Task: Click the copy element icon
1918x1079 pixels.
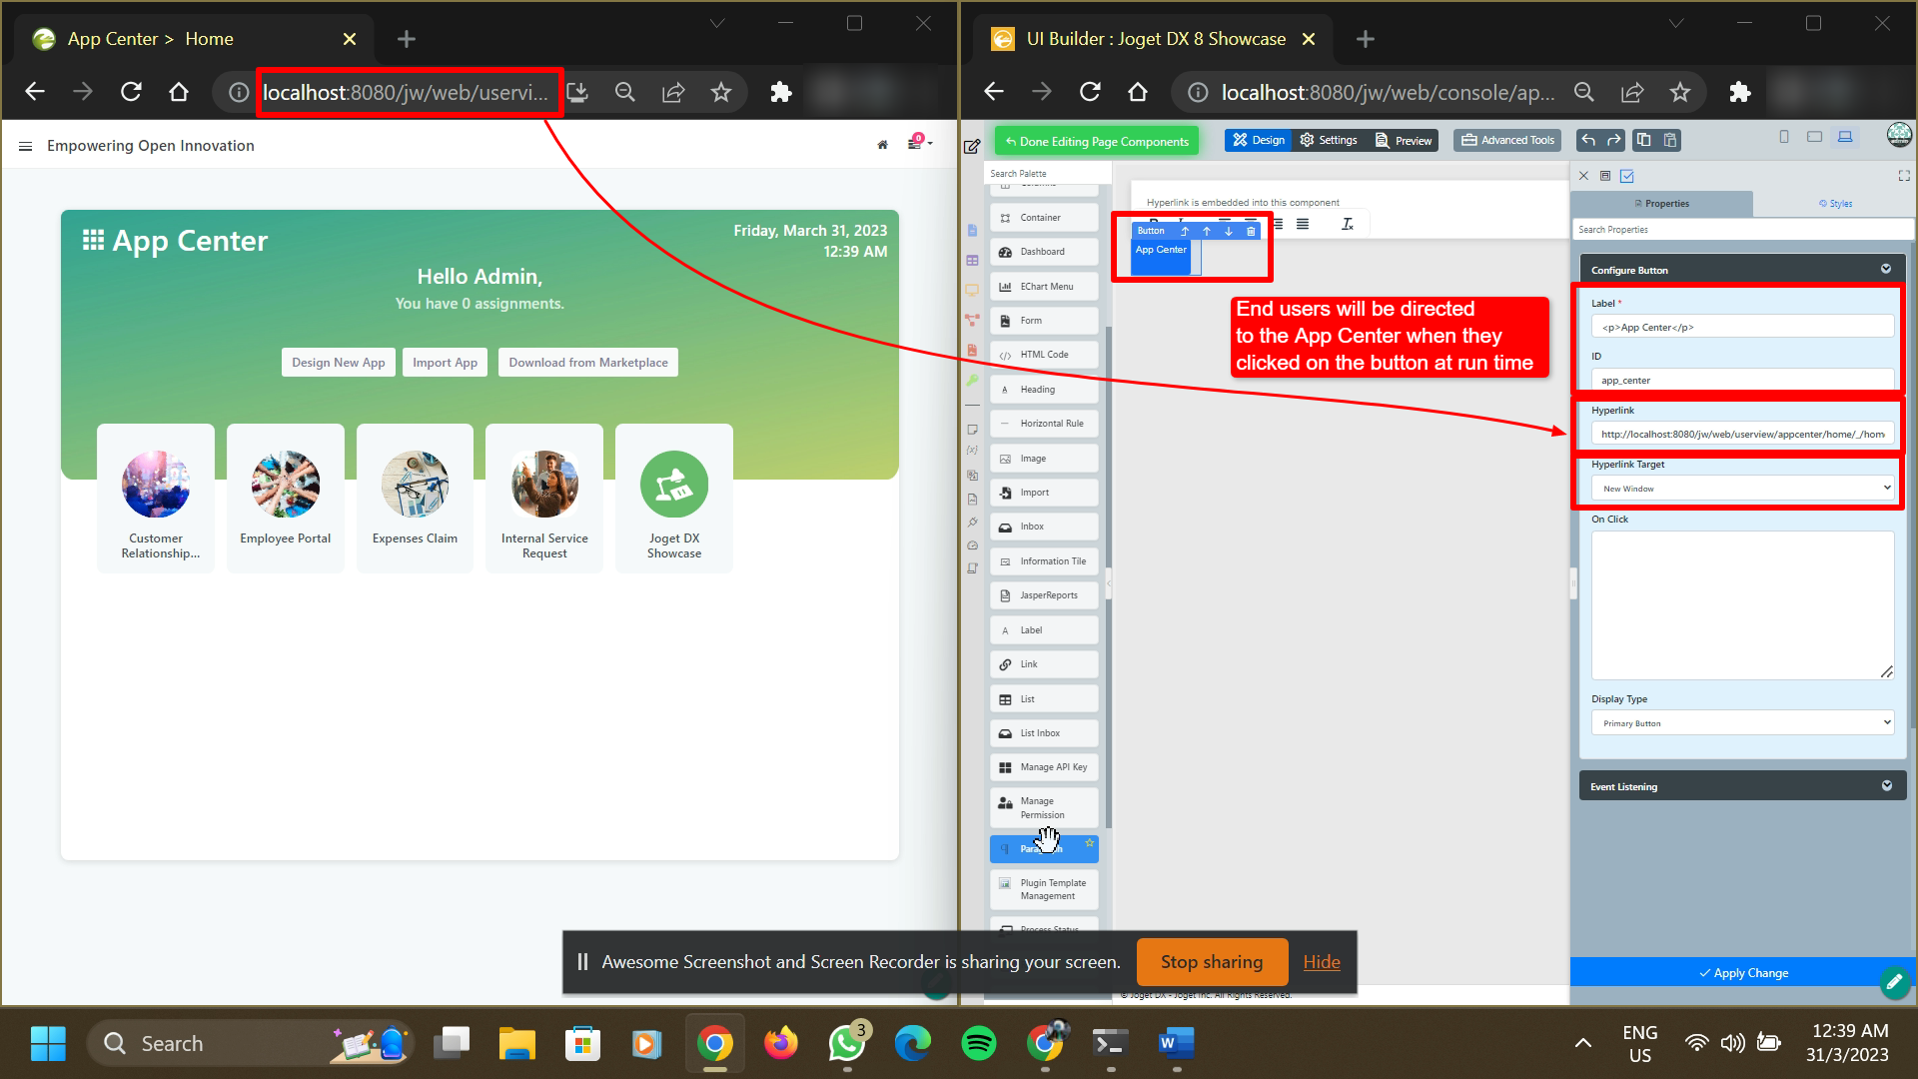Action: click(x=1644, y=140)
